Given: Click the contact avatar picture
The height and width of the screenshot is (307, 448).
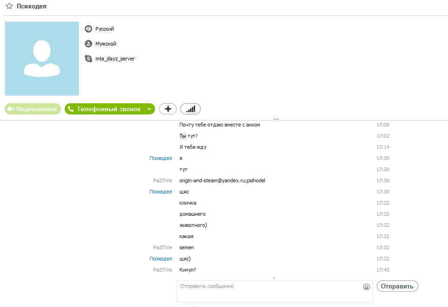Looking at the screenshot, I should click(42, 59).
